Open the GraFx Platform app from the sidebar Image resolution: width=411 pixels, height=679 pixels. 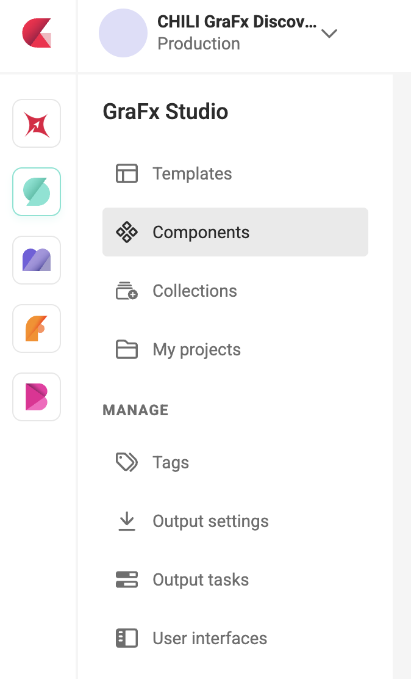pyautogui.click(x=37, y=123)
